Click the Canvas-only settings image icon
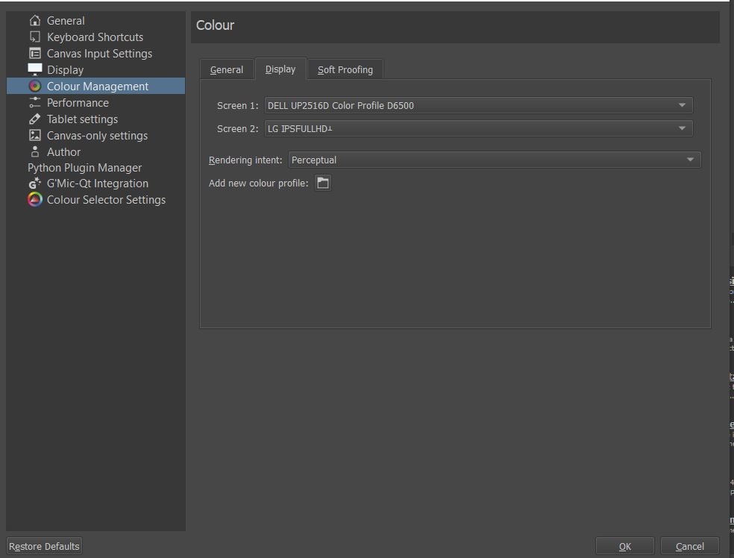The height and width of the screenshot is (558, 734). 34,135
